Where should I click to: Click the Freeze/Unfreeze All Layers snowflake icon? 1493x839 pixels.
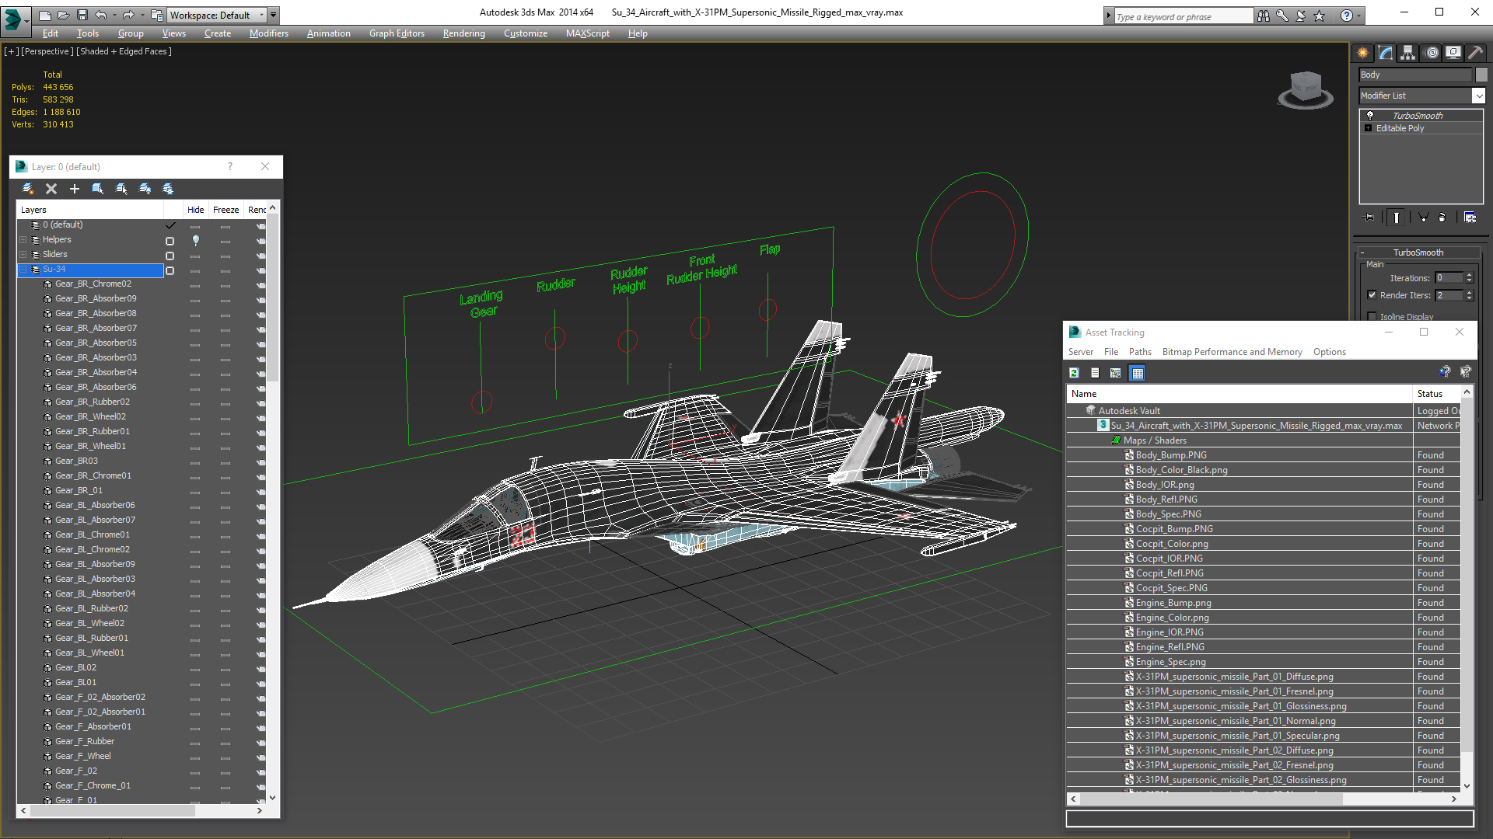[x=168, y=189]
